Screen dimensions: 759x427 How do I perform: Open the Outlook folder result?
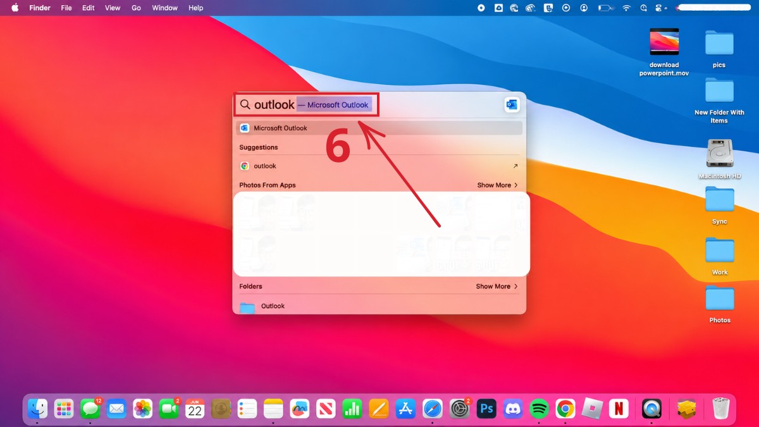pos(379,306)
